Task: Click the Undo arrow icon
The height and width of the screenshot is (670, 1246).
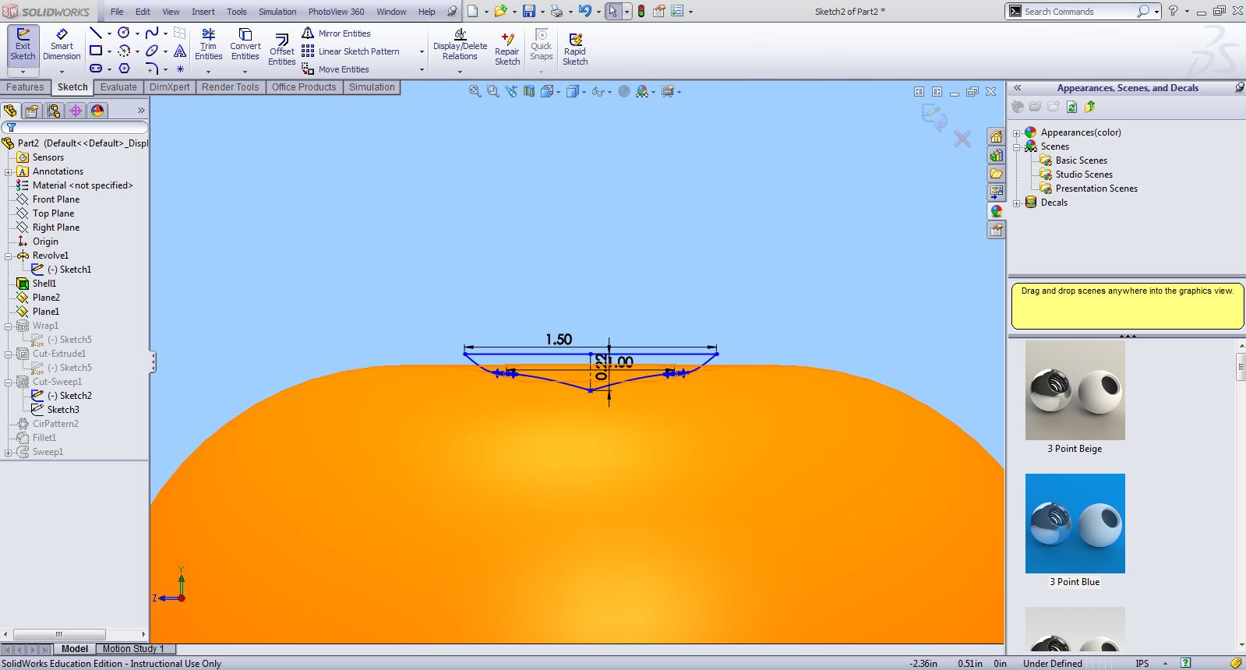Action: (584, 11)
